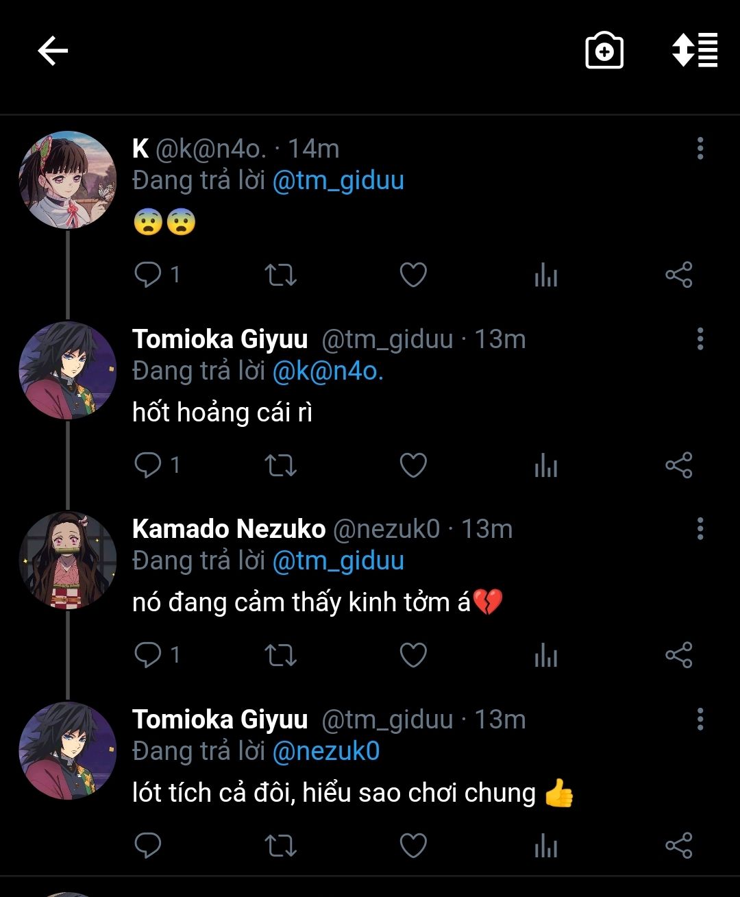Screen dimensions: 740x897
Task: Open the camera add-photo icon
Action: pyautogui.click(x=604, y=51)
